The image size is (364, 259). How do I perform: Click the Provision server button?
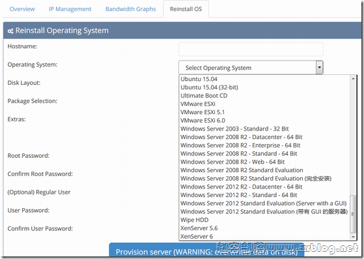pos(206,251)
